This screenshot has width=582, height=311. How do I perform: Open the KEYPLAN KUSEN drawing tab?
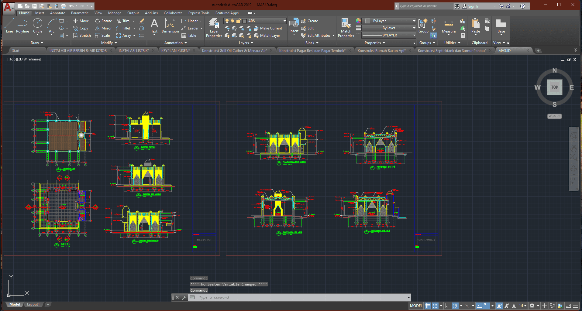[x=175, y=51]
